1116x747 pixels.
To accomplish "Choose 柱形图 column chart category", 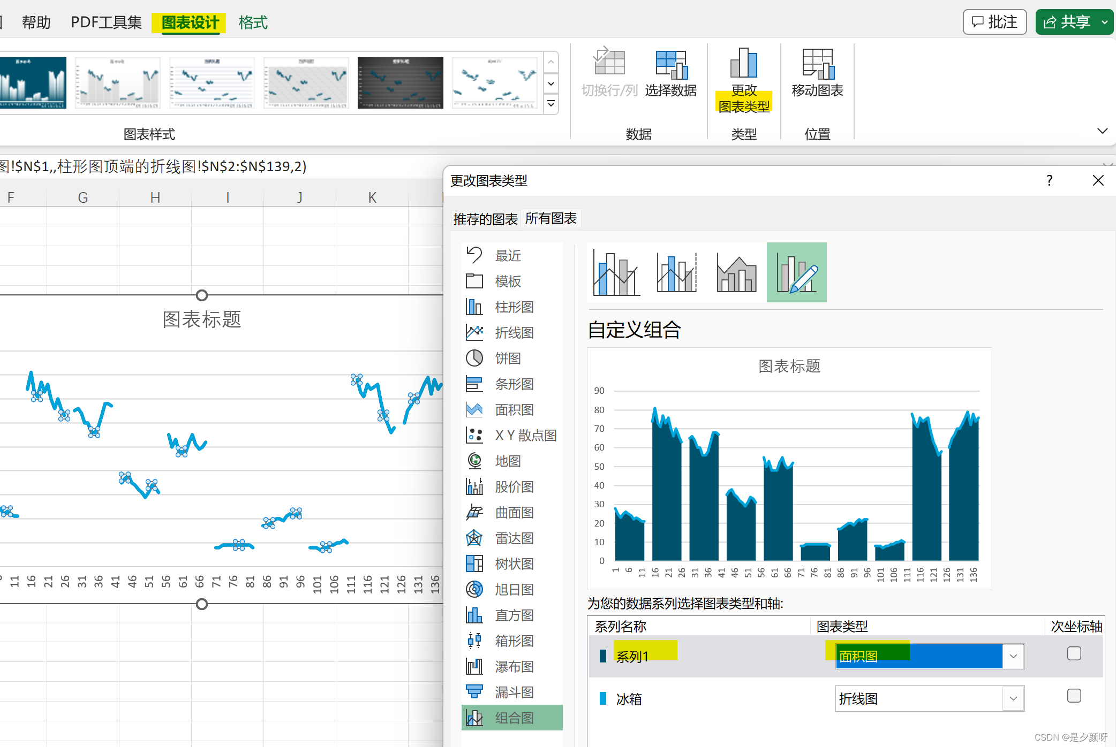I will pos(511,307).
